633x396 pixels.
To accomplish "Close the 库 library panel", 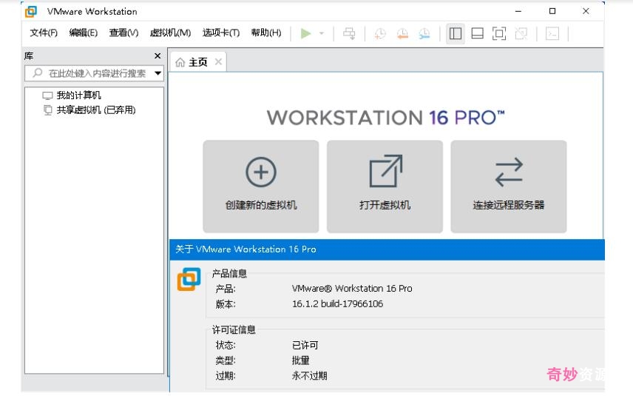I will (158, 56).
